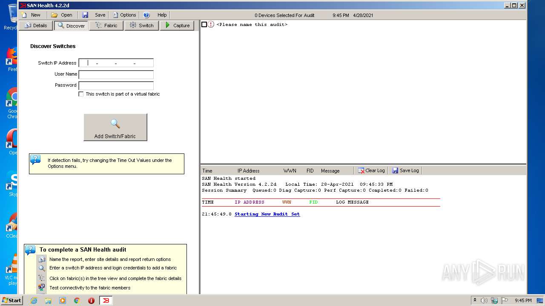Click the FID column header

310,171
